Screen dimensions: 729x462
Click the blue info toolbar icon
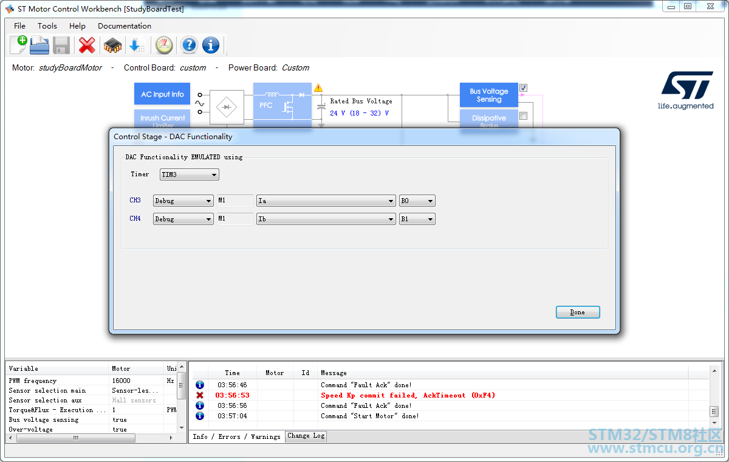click(x=211, y=45)
